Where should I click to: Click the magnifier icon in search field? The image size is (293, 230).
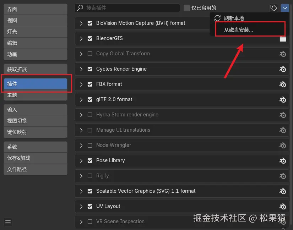(80, 8)
